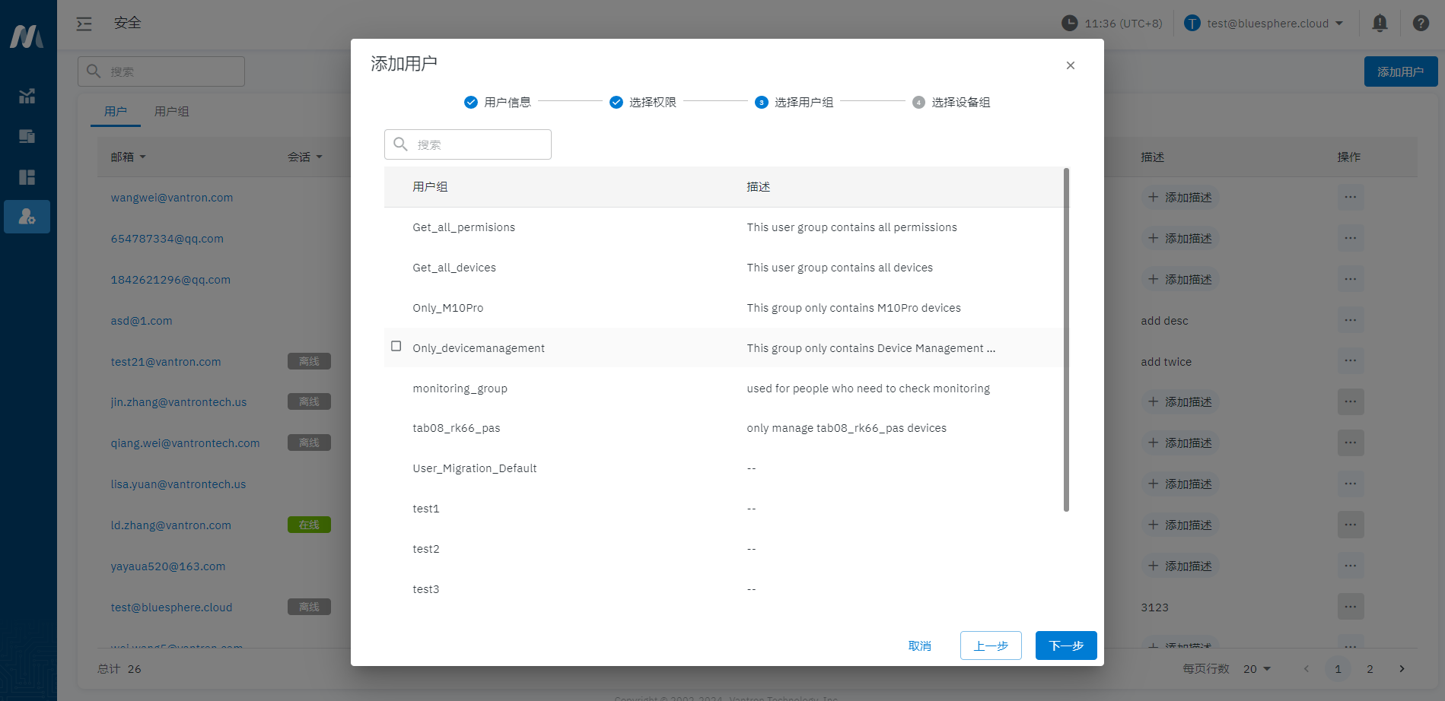
Task: Click the notification bell icon
Action: tap(1380, 23)
